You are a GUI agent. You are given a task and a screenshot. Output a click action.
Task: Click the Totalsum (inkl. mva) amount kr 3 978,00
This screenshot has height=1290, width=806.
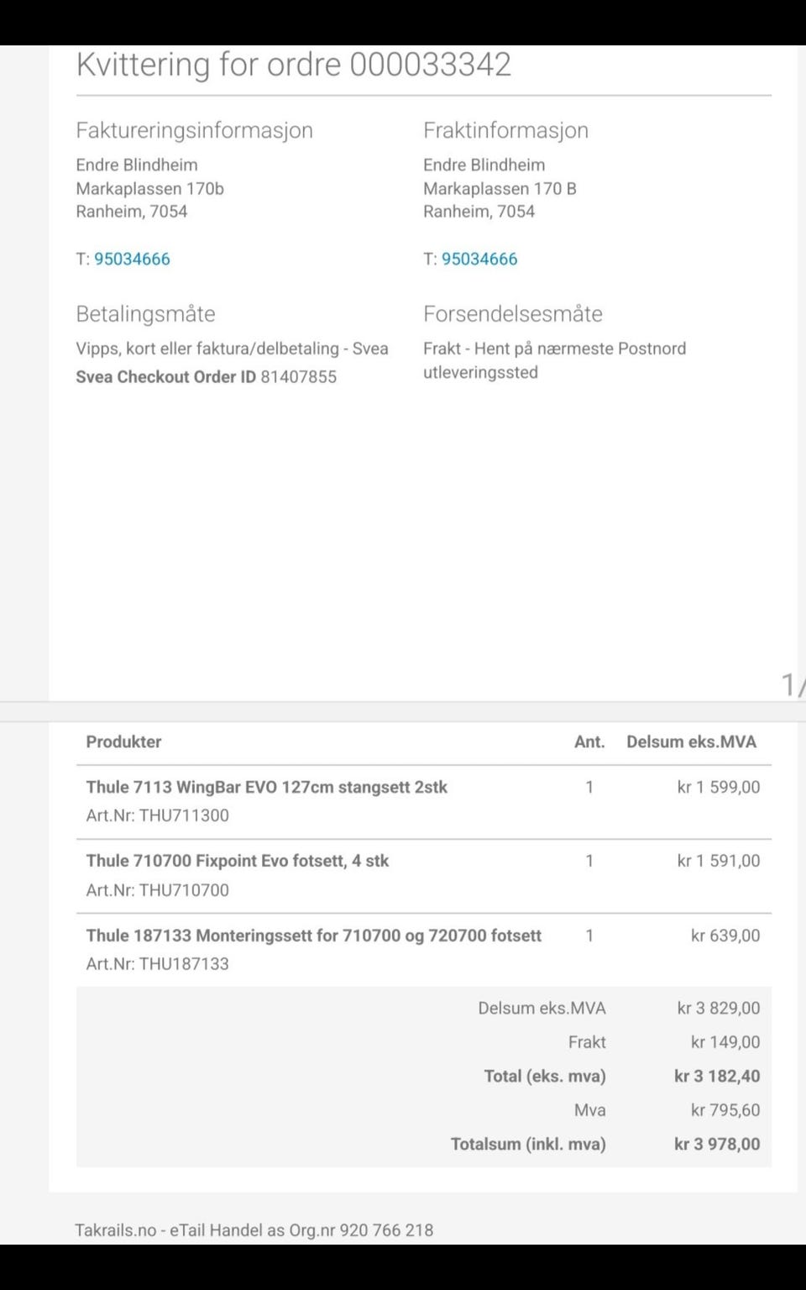click(x=717, y=1144)
